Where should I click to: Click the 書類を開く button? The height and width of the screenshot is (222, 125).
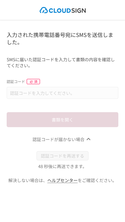[x=63, y=119]
